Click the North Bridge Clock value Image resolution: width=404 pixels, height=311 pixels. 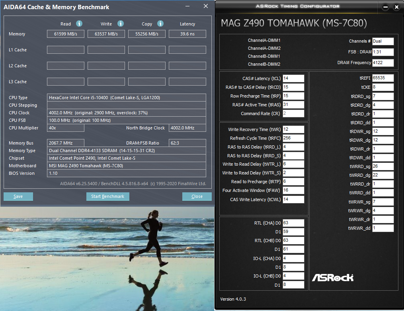[x=187, y=128]
